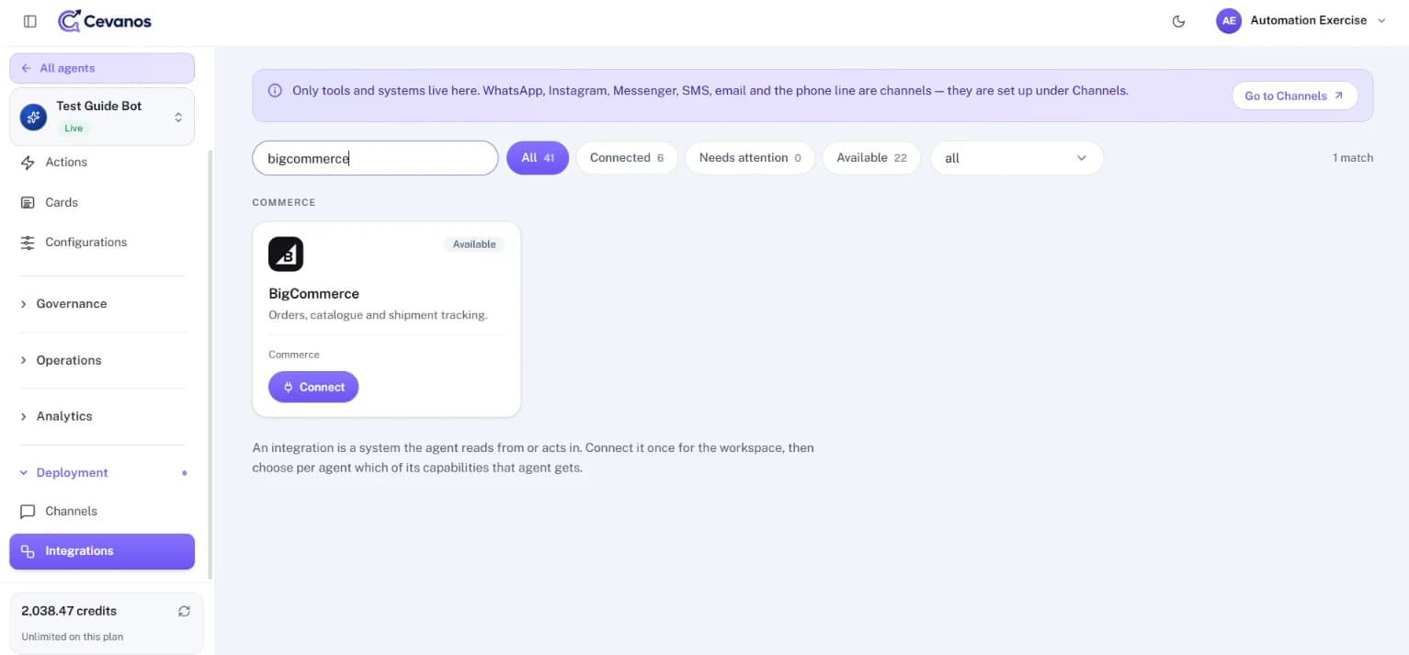Go back to All agents
The height and width of the screenshot is (655, 1409).
pos(102,68)
